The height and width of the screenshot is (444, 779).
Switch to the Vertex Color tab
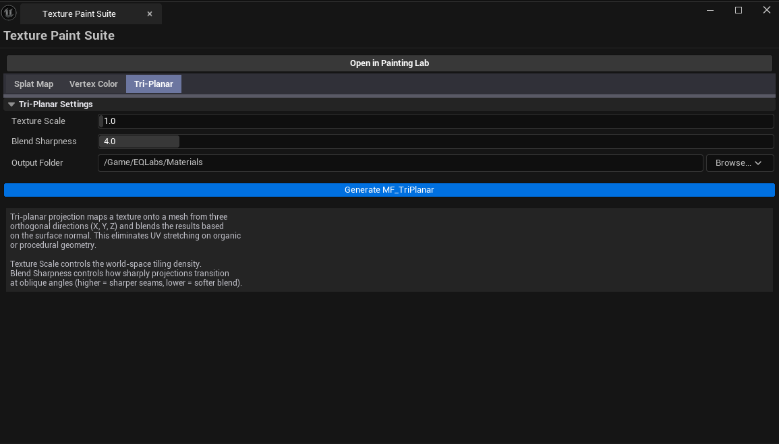click(93, 84)
